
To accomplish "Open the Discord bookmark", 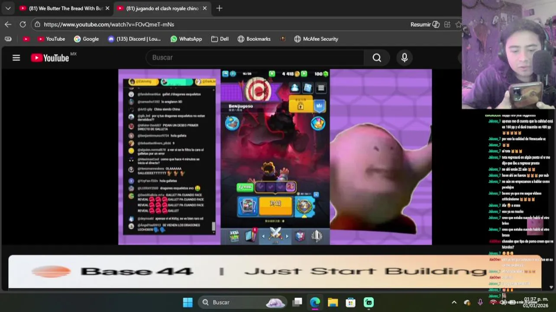I will pos(134,39).
